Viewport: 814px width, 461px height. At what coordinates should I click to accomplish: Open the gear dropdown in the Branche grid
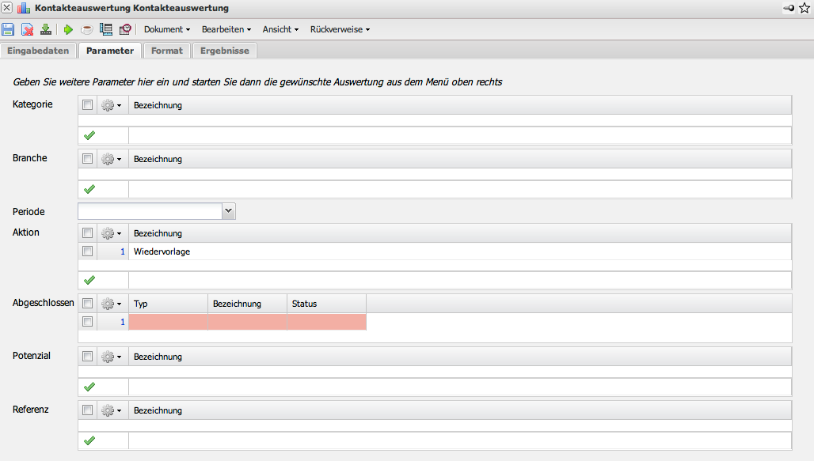point(111,159)
